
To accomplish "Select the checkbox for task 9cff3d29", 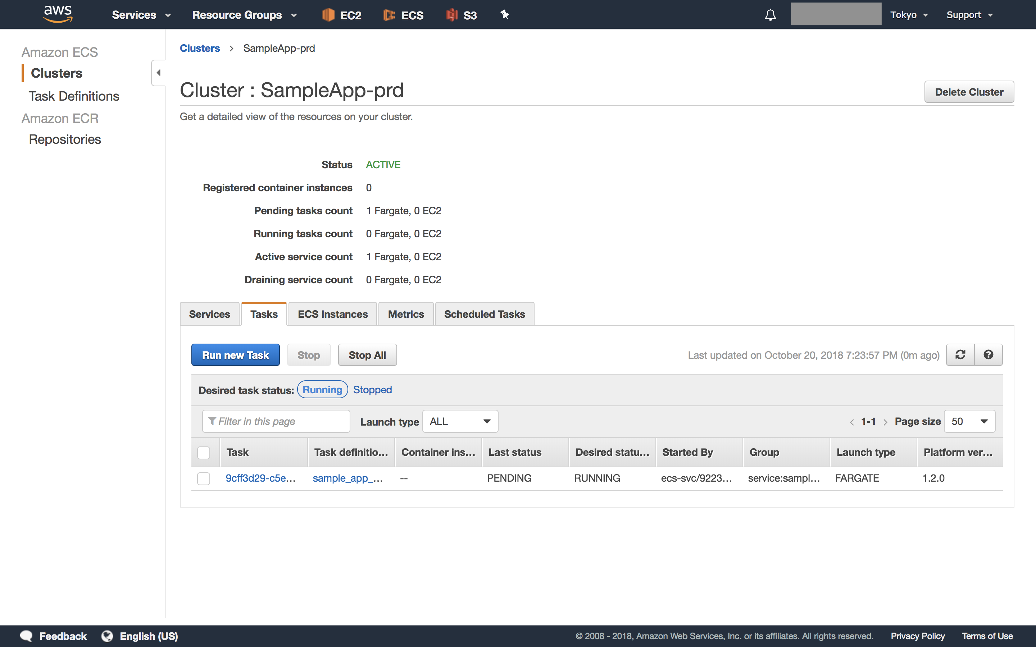I will click(x=204, y=478).
